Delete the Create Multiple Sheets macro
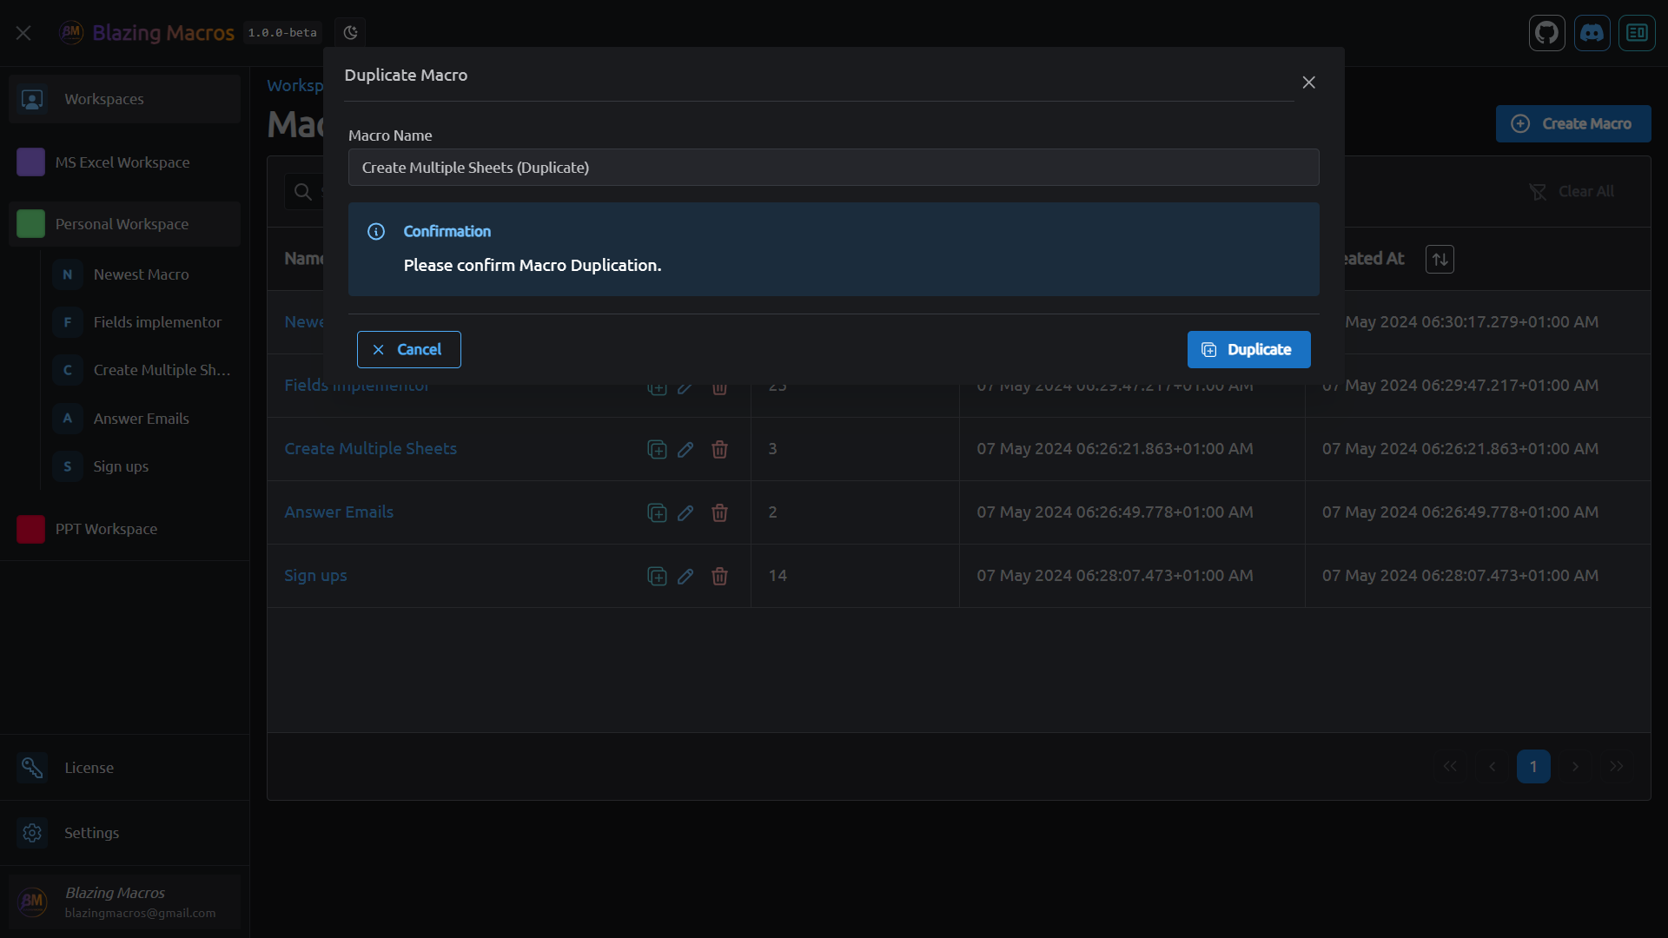1668x938 pixels. (719, 449)
